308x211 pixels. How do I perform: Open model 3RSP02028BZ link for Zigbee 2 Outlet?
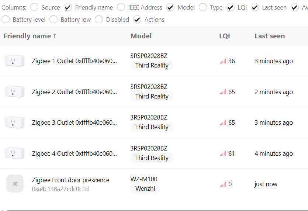point(149,87)
